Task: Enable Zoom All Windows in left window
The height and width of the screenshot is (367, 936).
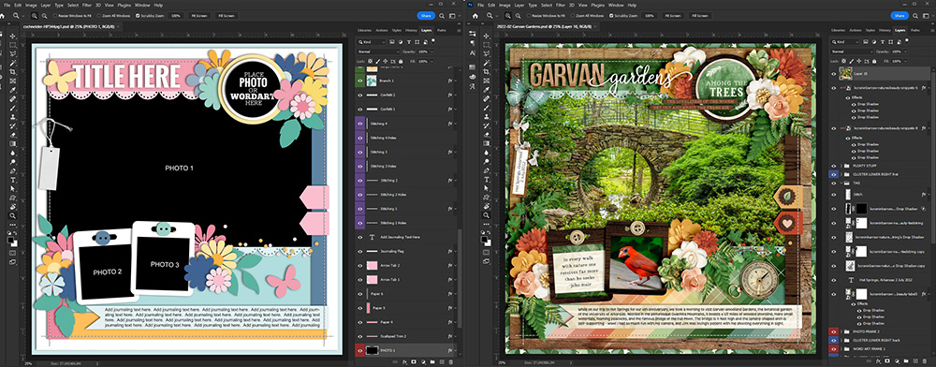Action: click(x=99, y=16)
